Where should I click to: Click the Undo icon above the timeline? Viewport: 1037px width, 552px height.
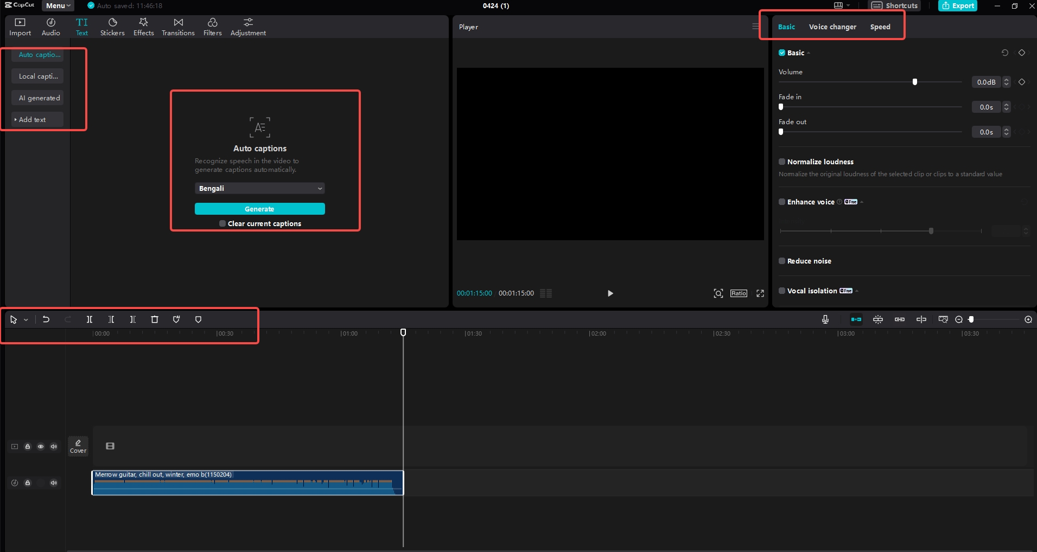pos(46,319)
